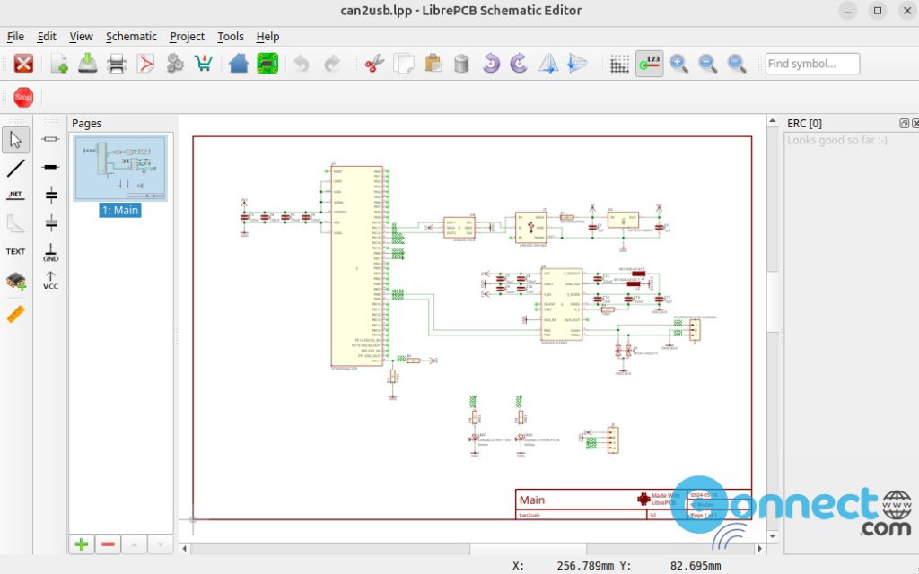
Task: Click the Close Project red X icon
Action: (23, 64)
